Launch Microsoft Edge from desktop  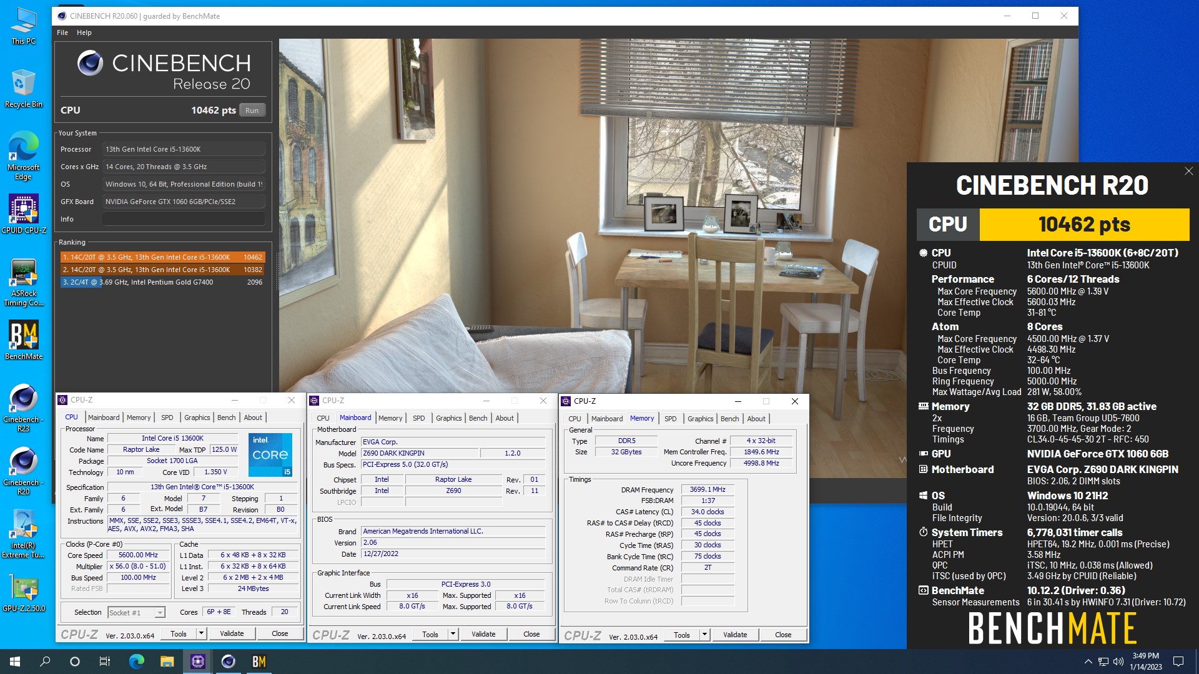pyautogui.click(x=24, y=156)
